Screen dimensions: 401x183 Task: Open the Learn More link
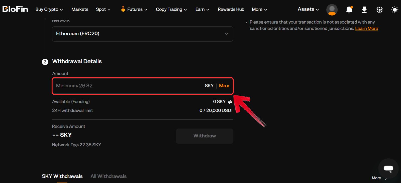pyautogui.click(x=366, y=28)
